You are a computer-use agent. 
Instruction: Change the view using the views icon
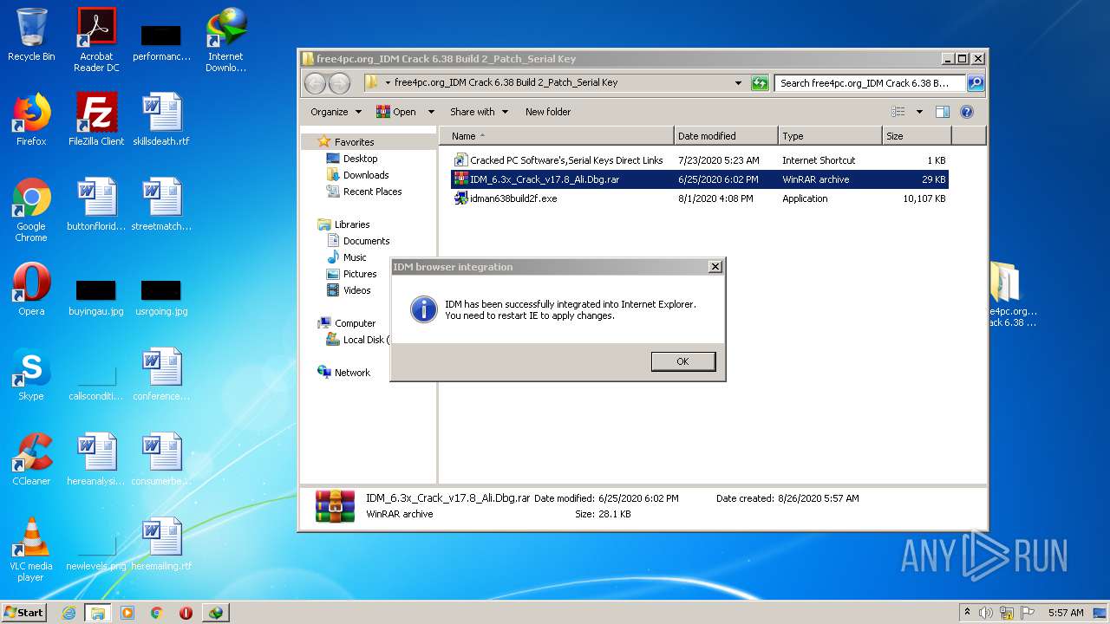[x=898, y=112]
